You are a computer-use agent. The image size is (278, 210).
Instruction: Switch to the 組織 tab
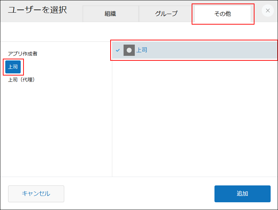pyautogui.click(x=110, y=14)
